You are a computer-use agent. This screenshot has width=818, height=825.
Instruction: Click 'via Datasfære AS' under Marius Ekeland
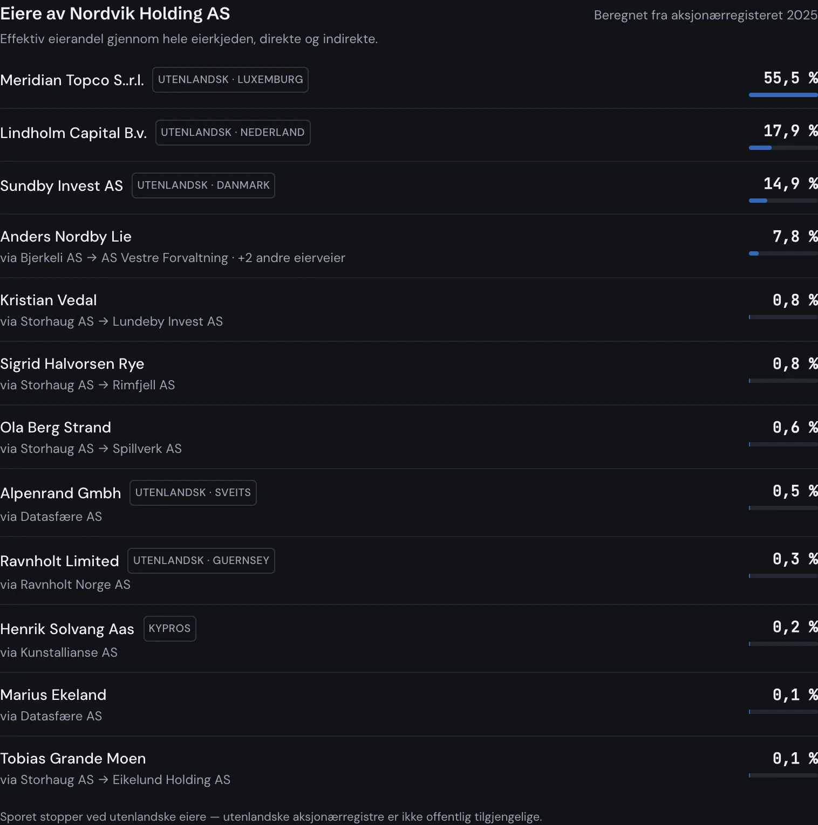pyautogui.click(x=51, y=716)
